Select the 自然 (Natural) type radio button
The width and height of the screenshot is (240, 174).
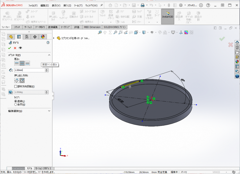tap(16, 104)
